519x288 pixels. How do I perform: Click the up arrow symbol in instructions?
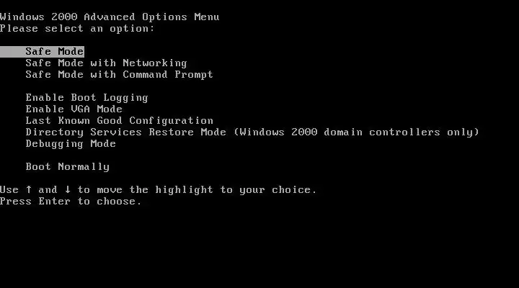click(x=29, y=189)
